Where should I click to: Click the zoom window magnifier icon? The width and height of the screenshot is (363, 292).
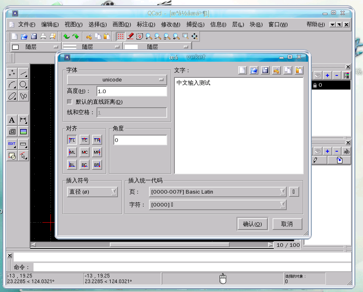coord(185,36)
